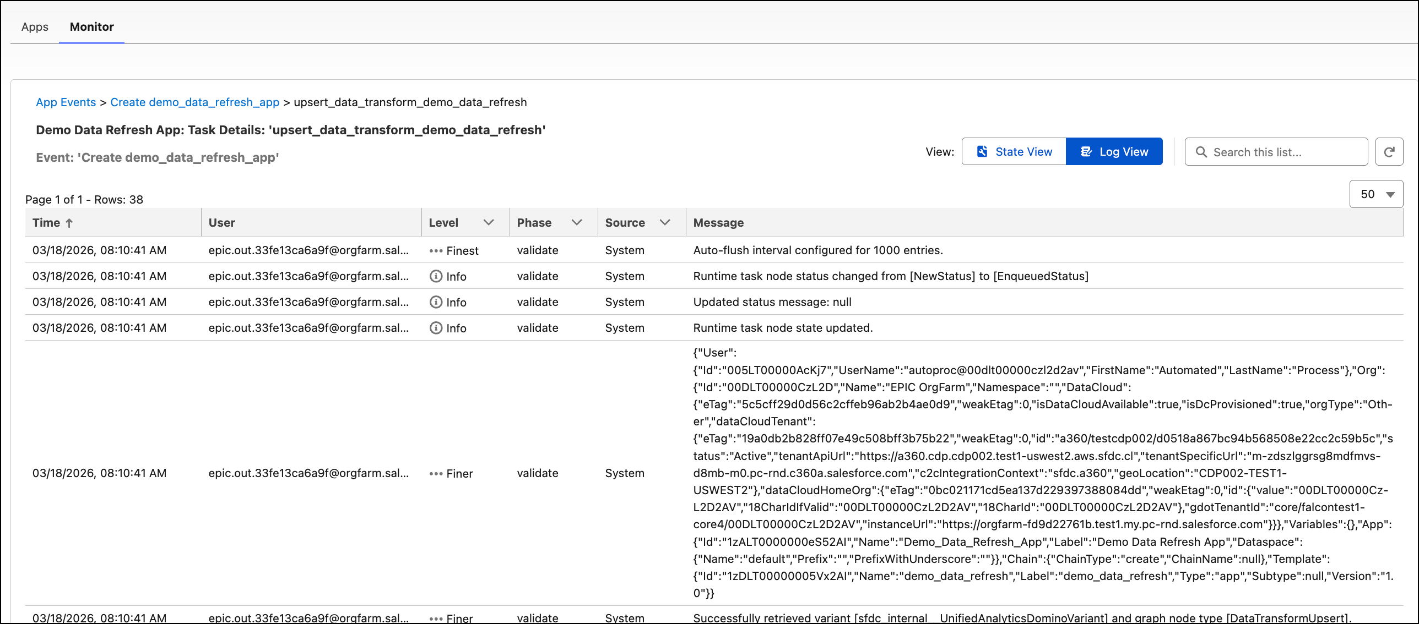Select 'Updated status message: null' text
Viewport: 1419px width, 624px height.
[772, 302]
